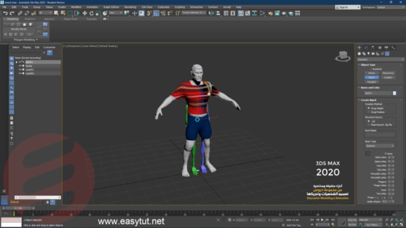Toggle the Angle Snap icon
The width and height of the screenshot is (406, 228).
156,13
